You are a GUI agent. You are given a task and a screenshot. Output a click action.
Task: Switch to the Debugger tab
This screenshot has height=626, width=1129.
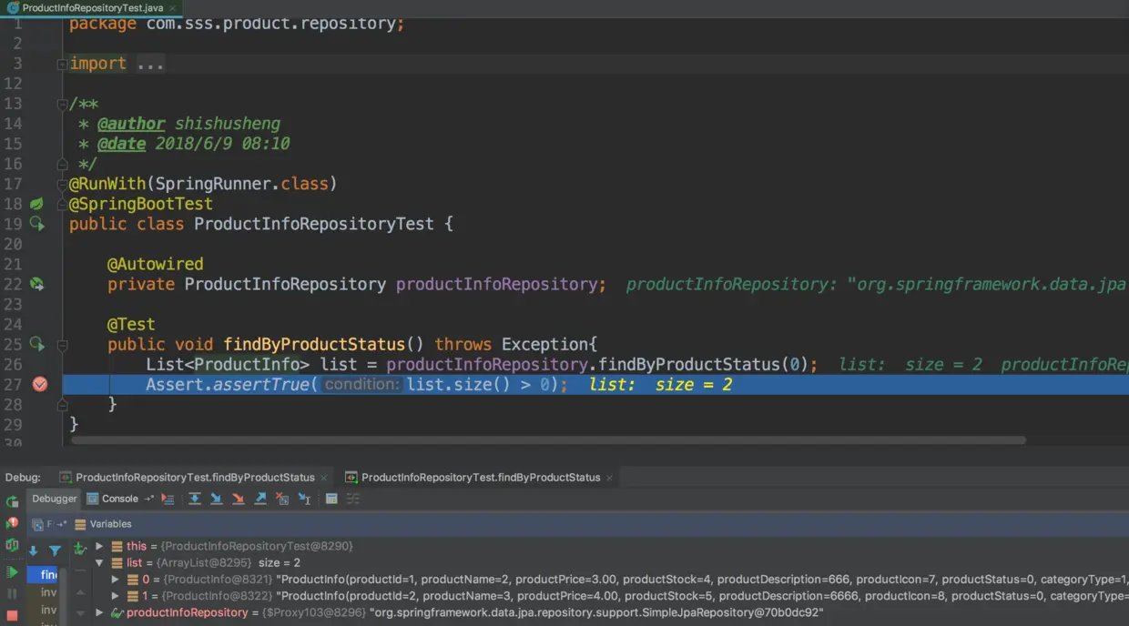tap(55, 499)
